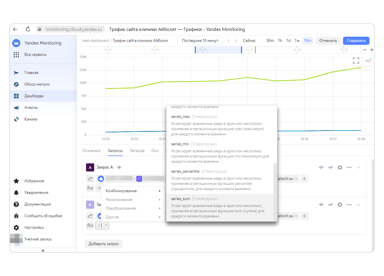The image size is (384, 276).
Task: Toggle visibility eye of Запрос A
Action: pyautogui.click(x=119, y=167)
